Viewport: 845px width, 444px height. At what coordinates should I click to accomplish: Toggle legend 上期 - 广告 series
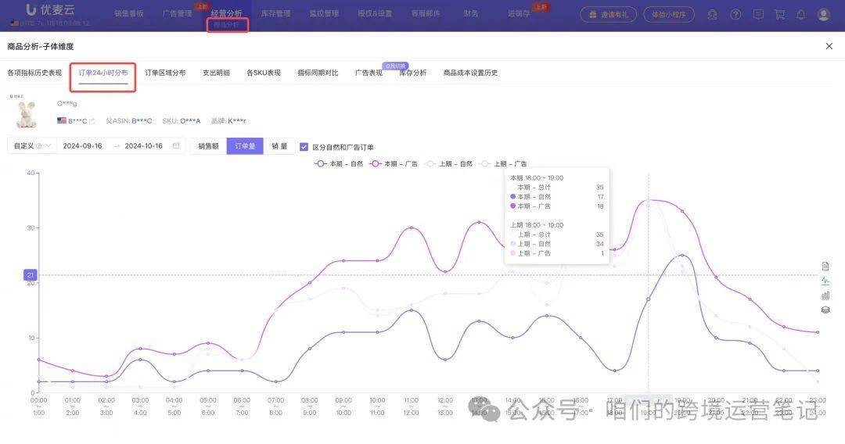(503, 163)
